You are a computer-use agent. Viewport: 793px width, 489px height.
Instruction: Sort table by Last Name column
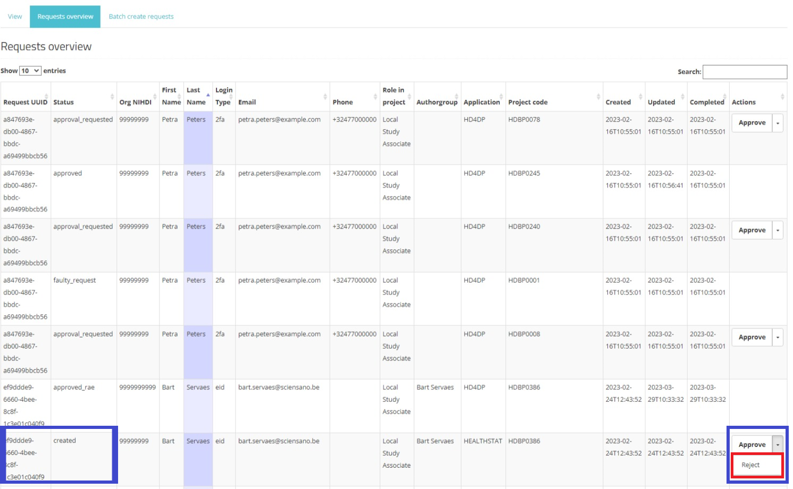pyautogui.click(x=197, y=96)
